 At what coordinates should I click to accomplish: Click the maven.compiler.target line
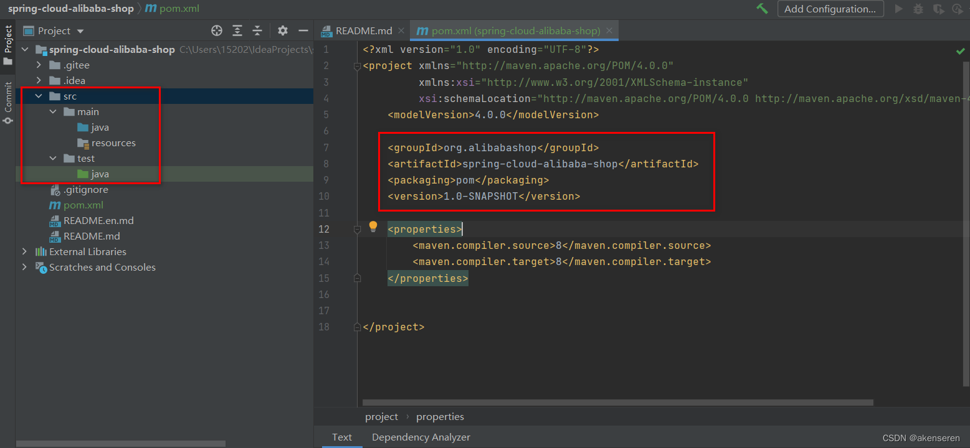561,262
